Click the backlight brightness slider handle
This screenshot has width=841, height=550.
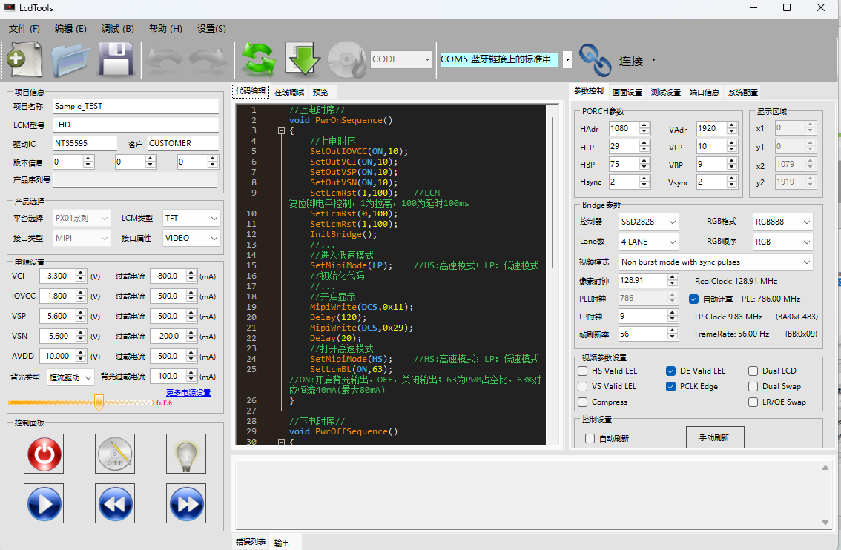99,402
